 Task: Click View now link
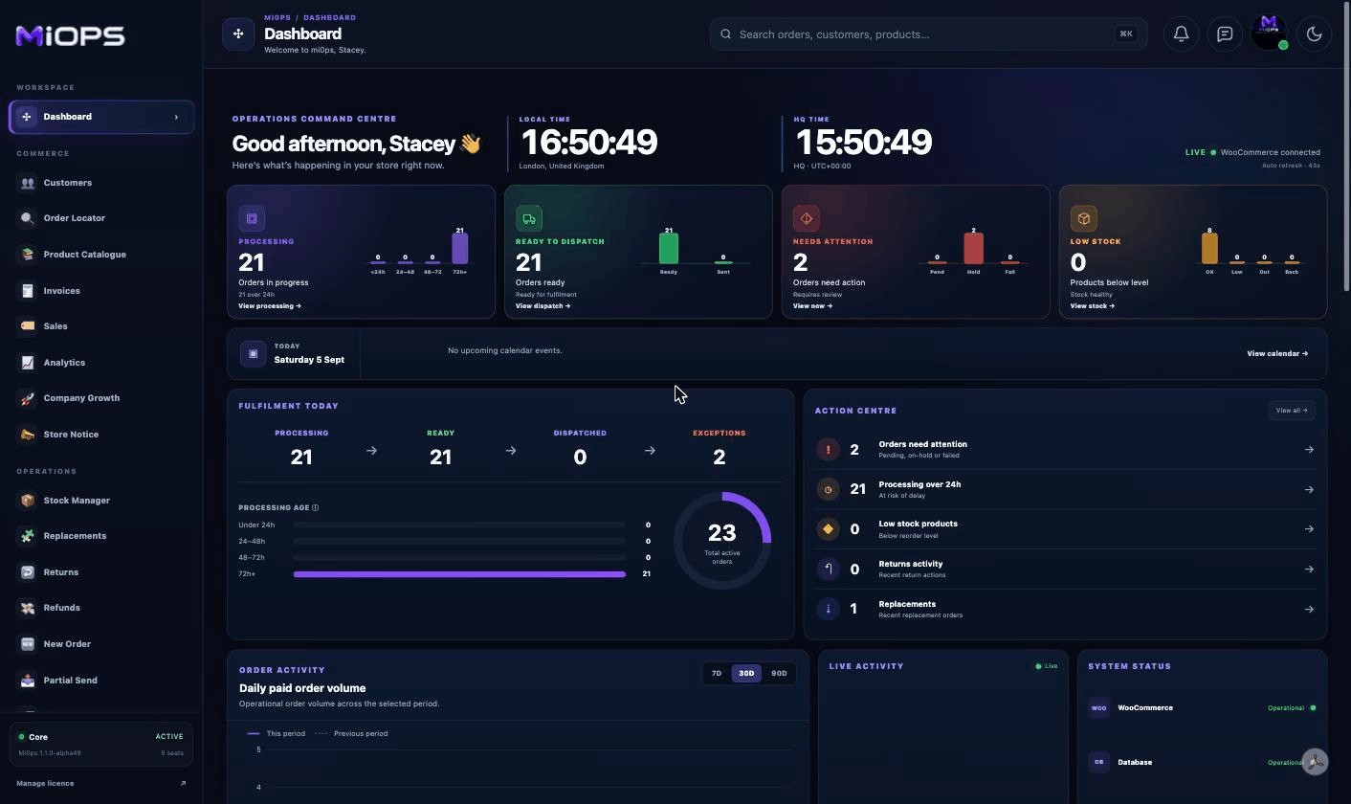click(x=812, y=306)
